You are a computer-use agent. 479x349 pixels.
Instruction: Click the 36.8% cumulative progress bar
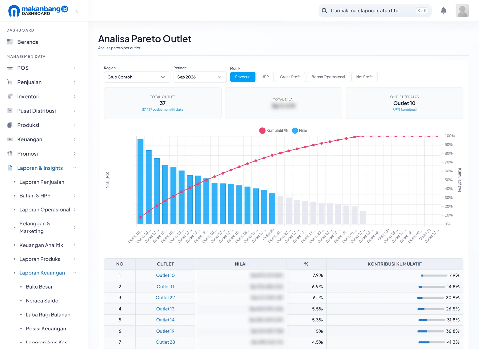point(431,331)
